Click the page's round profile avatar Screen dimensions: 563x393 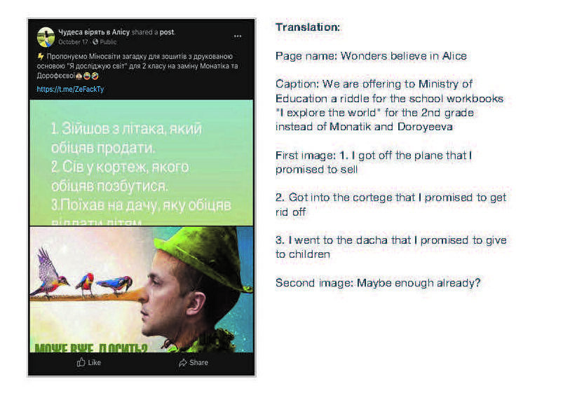[46, 37]
